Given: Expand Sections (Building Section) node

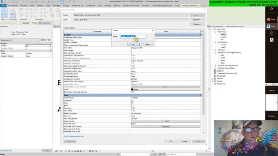Looking at the screenshot, I should pos(215,65).
